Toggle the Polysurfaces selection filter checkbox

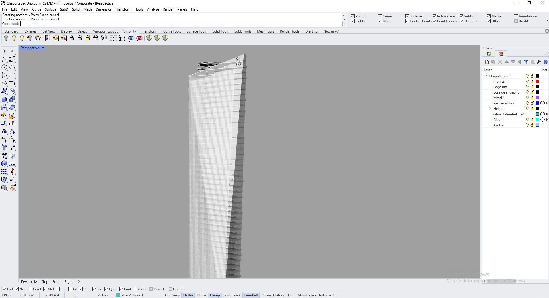click(x=435, y=16)
